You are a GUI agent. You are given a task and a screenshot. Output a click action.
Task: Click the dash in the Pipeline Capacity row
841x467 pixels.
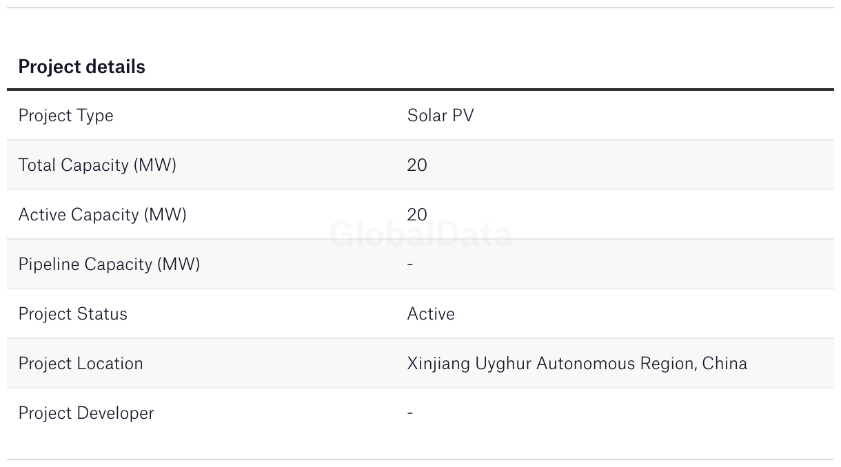click(x=410, y=264)
